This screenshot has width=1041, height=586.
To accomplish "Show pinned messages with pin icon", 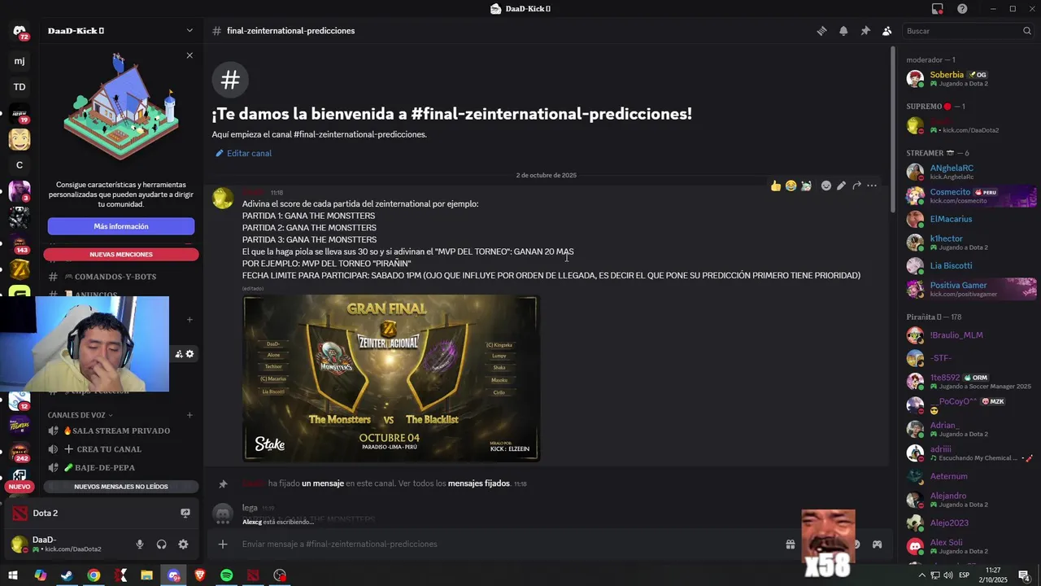I will coord(865,31).
